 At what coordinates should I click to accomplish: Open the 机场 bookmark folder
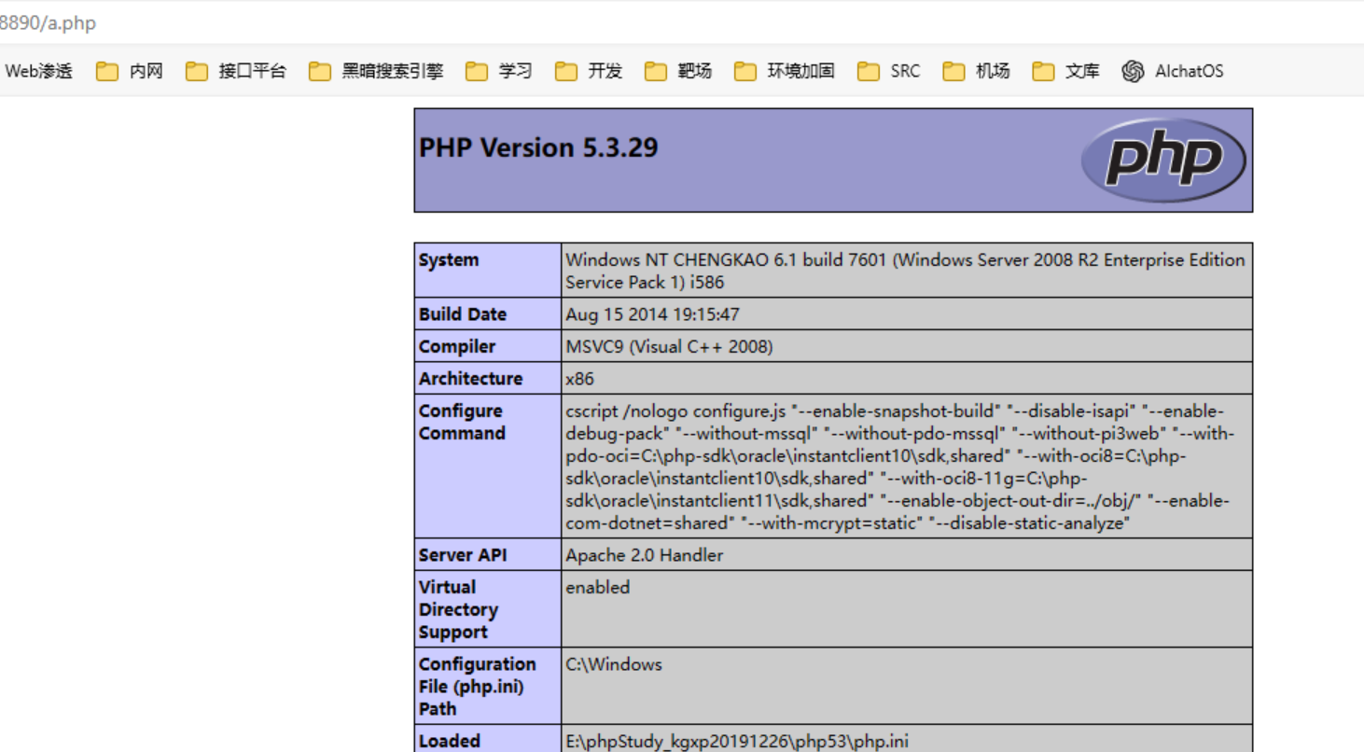pyautogui.click(x=977, y=71)
